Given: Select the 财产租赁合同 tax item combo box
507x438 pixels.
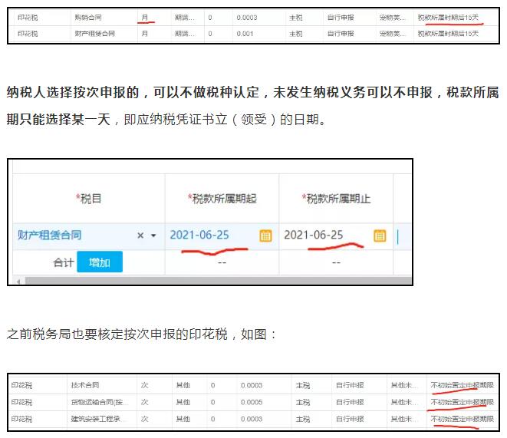Looking at the screenshot, I should (89, 235).
